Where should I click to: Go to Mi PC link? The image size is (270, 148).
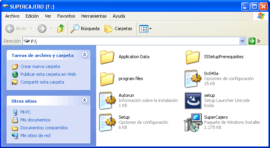(26, 112)
